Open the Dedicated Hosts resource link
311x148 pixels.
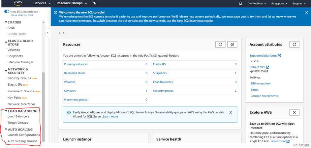[75, 73]
